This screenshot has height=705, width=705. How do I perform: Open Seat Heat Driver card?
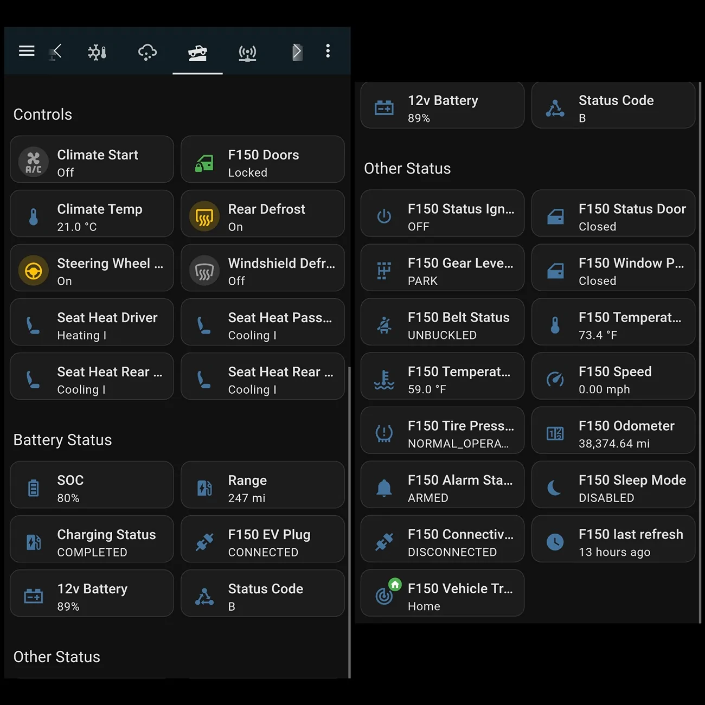tap(92, 322)
